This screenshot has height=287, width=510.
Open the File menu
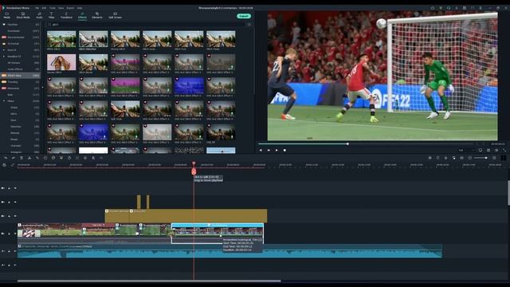(x=37, y=8)
